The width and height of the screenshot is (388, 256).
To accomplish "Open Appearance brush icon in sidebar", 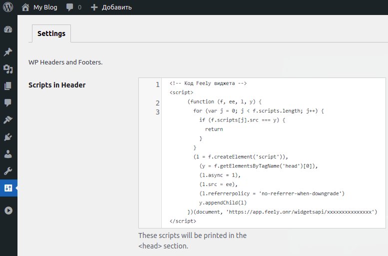I will [8, 119].
